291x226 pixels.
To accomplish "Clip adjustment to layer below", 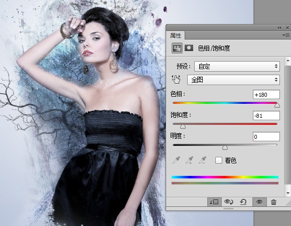I will tap(214, 202).
